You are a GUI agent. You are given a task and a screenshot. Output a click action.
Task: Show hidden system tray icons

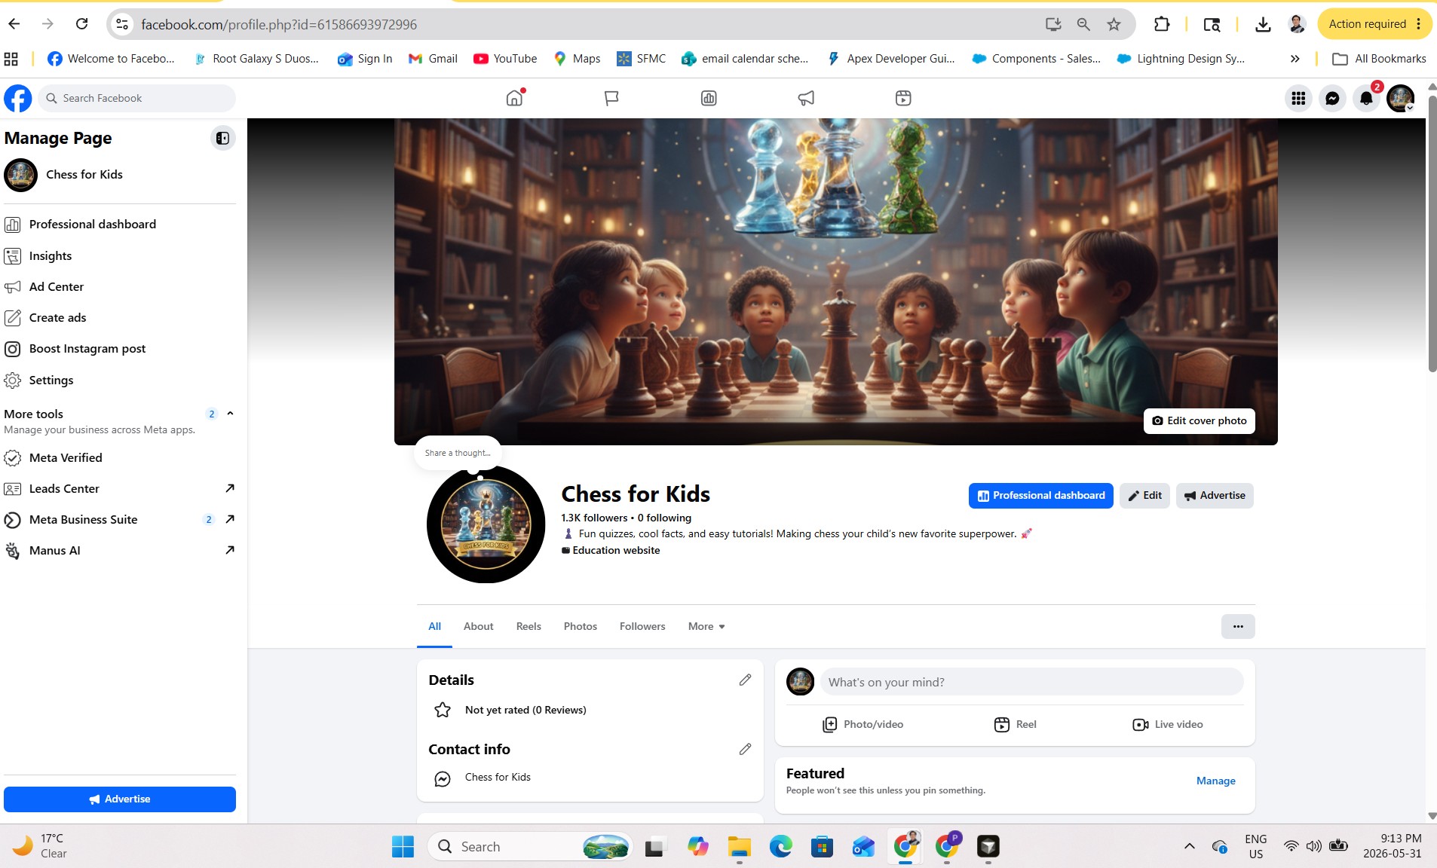click(x=1189, y=846)
